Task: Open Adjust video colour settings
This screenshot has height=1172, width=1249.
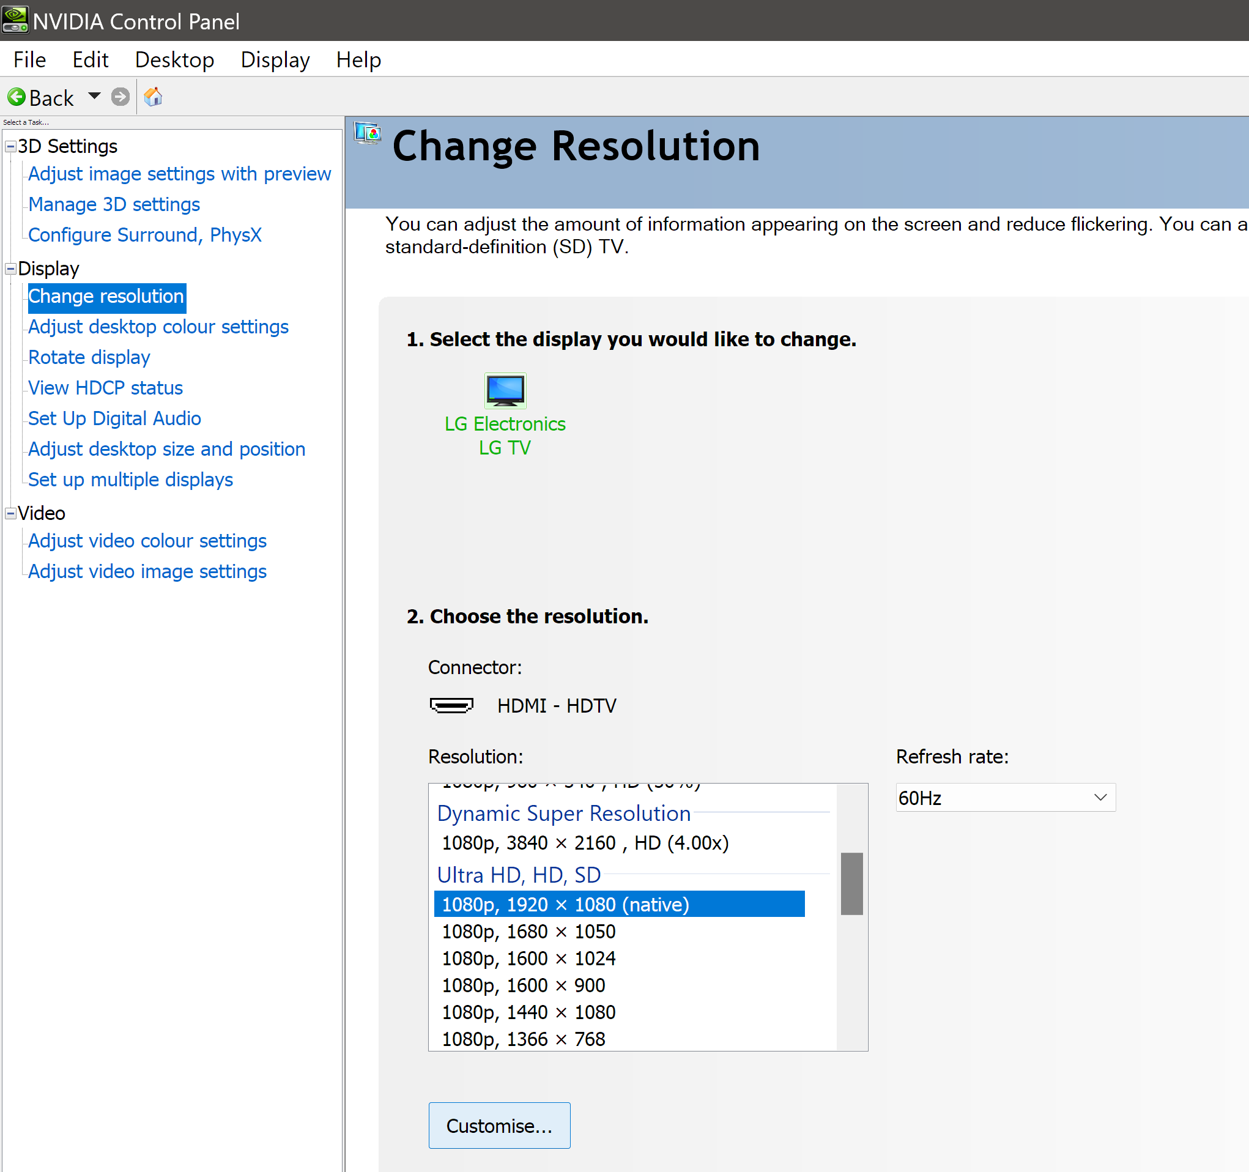Action: (x=147, y=541)
